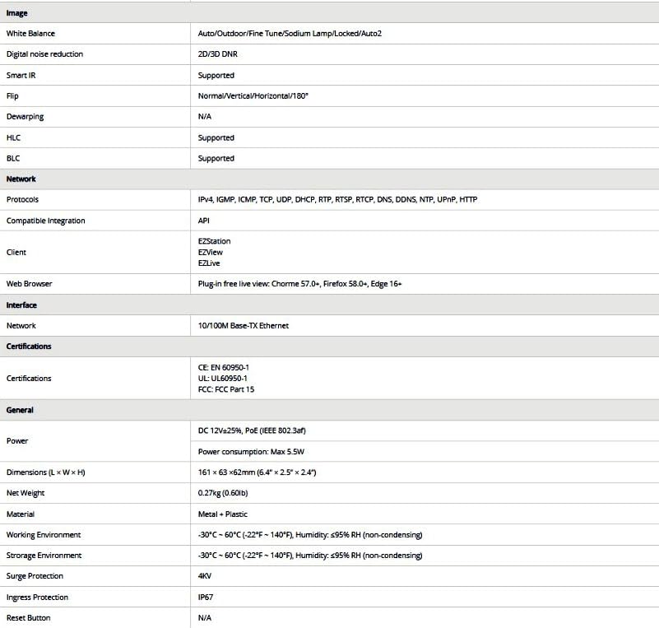The width and height of the screenshot is (659, 628).
Task: Click the Protocols list value
Action: pos(337,200)
